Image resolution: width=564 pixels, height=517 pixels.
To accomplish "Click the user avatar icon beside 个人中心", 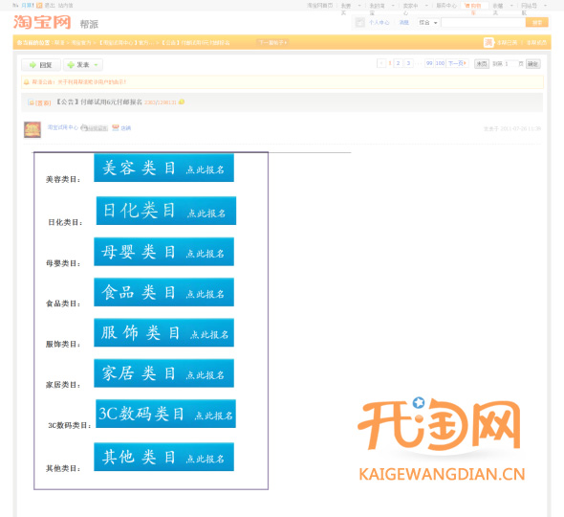I will 360,22.
